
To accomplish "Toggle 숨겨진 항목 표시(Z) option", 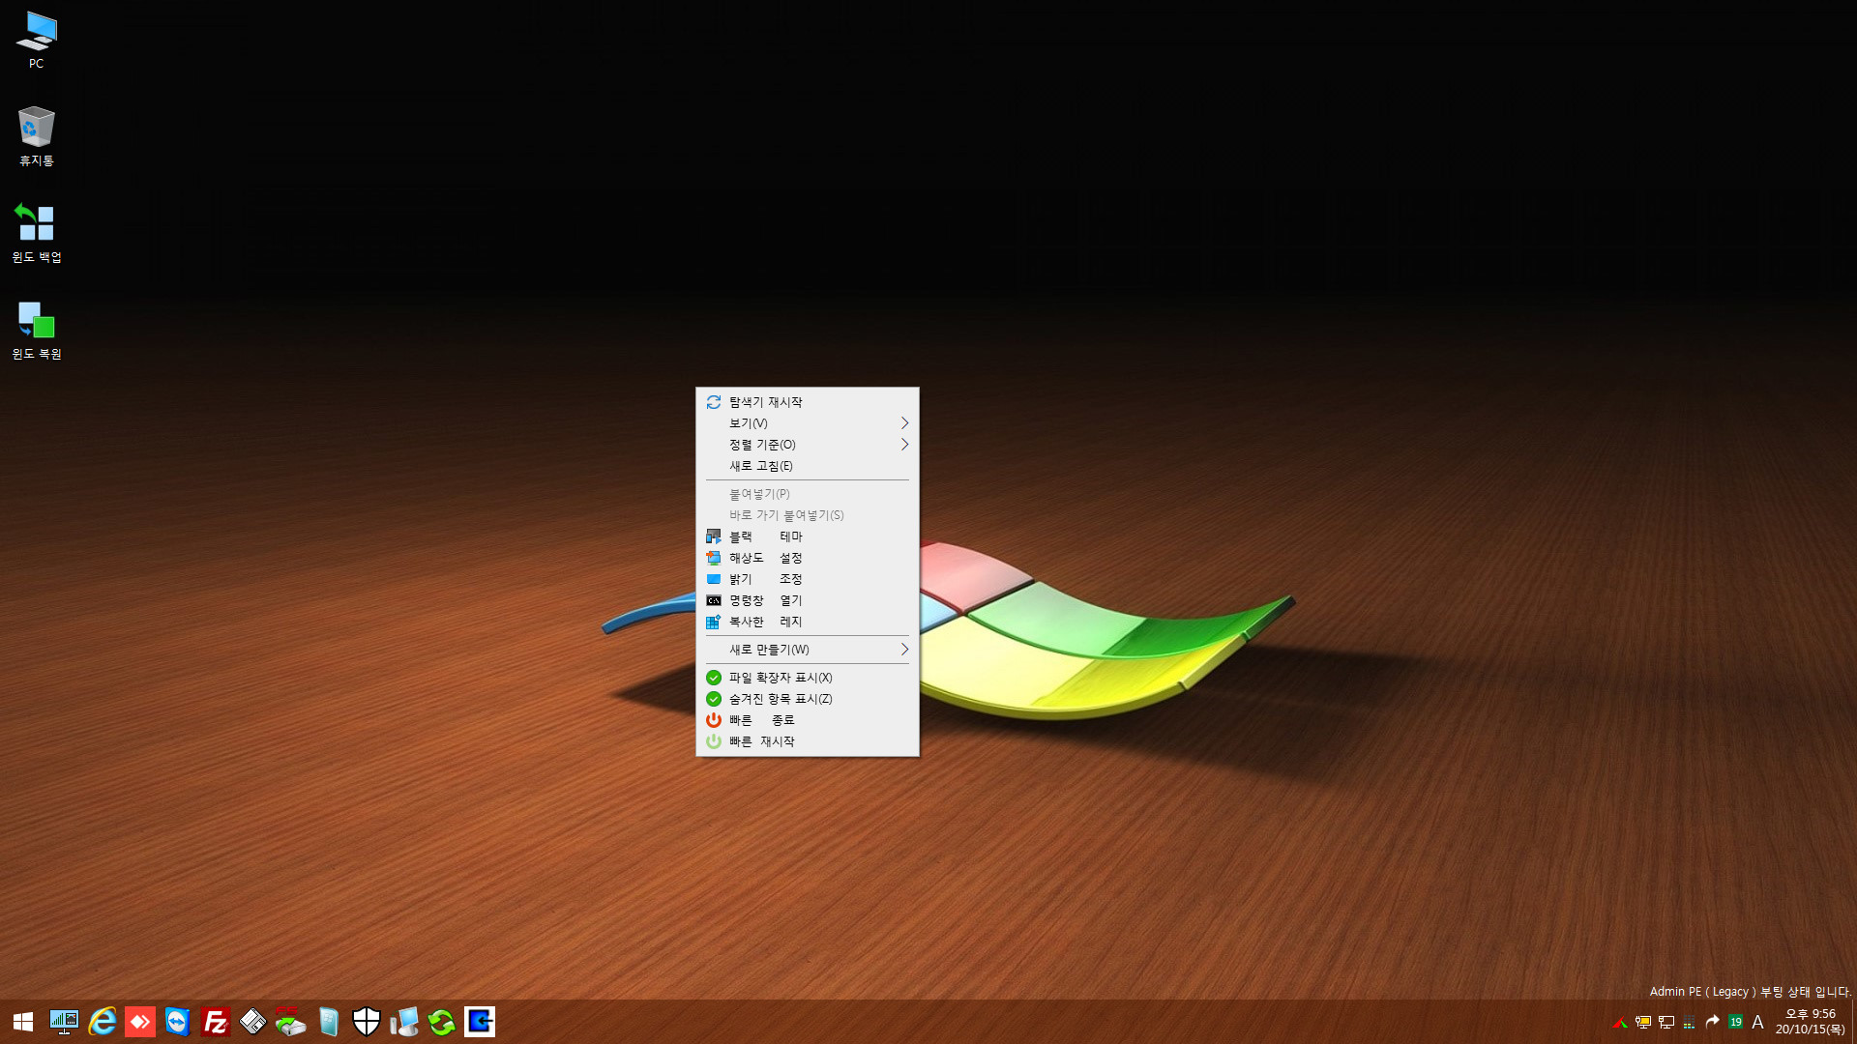I will click(x=808, y=699).
